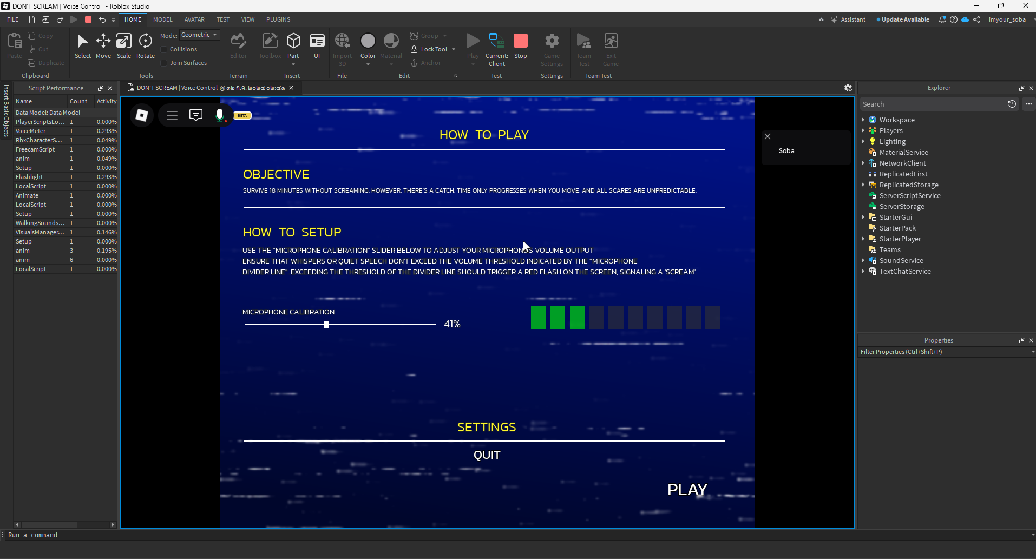Switch to the PLUGINS ribbon tab
This screenshot has height=559, width=1036.
point(278,19)
